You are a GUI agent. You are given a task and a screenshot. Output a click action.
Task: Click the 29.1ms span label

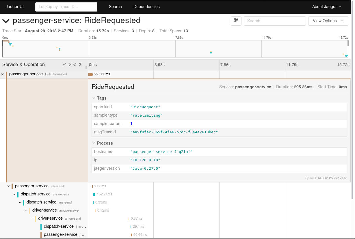pos(139,227)
